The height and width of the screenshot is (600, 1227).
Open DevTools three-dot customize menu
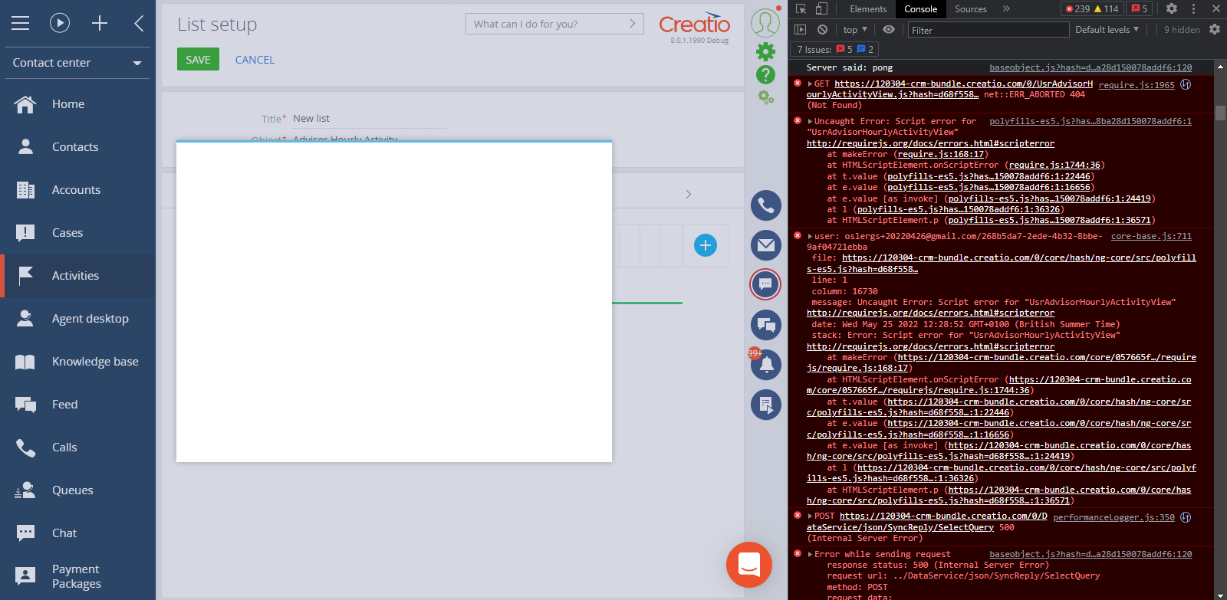coord(1193,8)
